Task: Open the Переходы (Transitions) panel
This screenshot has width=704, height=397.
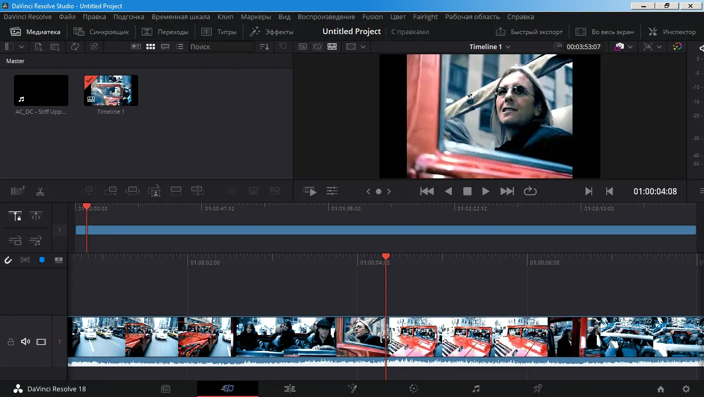Action: (166, 32)
